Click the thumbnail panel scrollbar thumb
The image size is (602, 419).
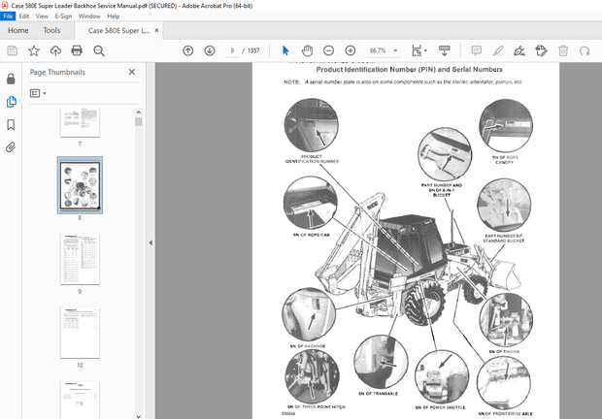click(x=139, y=121)
